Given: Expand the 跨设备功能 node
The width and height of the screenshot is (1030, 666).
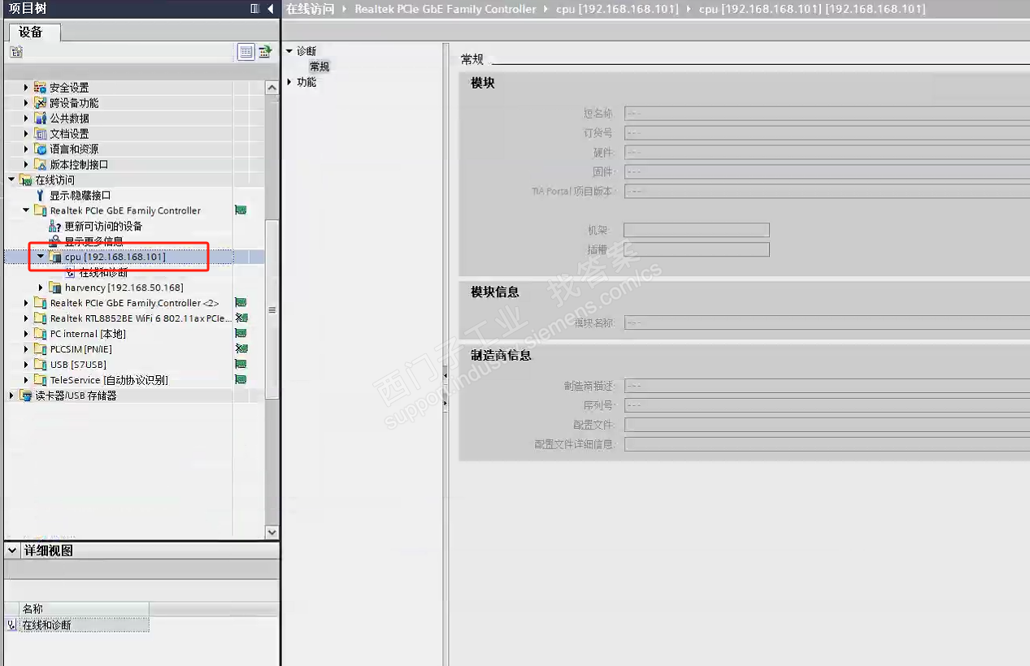Looking at the screenshot, I should 26,103.
